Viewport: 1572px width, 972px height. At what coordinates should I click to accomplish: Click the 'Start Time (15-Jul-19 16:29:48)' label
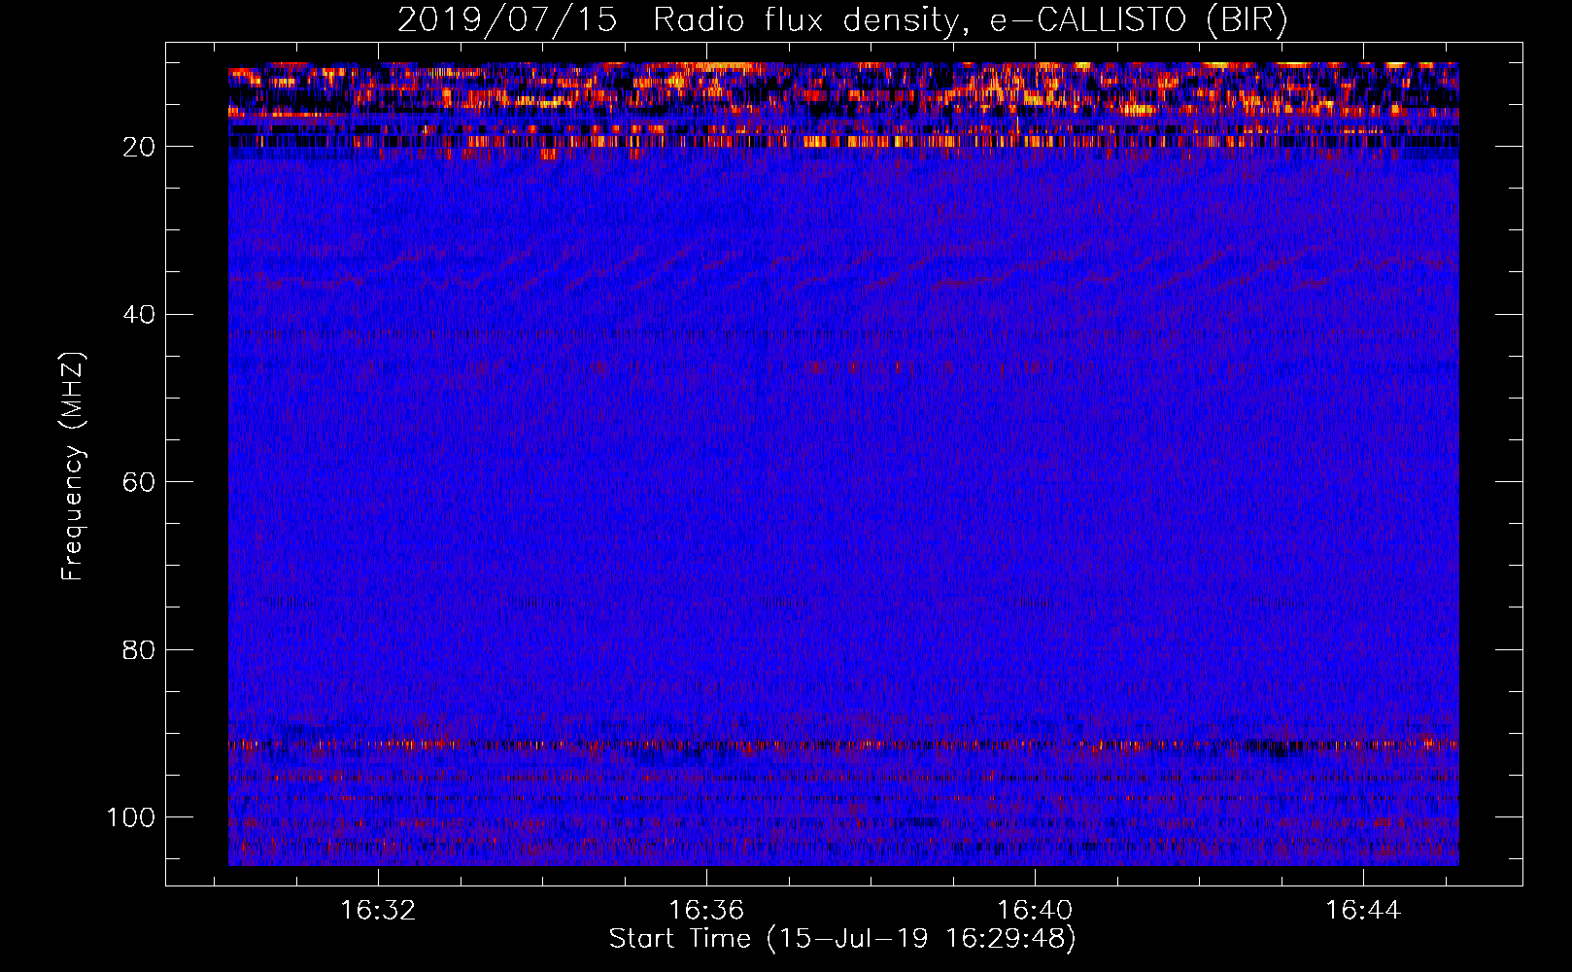coord(842,939)
